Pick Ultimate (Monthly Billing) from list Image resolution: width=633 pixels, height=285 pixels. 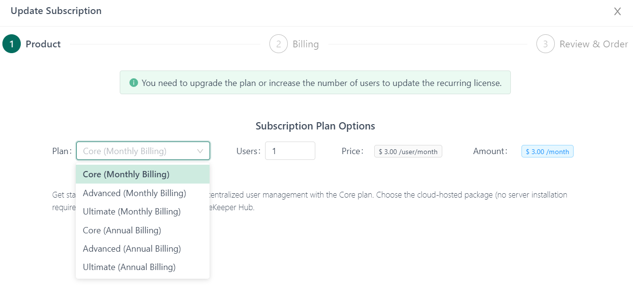click(132, 212)
